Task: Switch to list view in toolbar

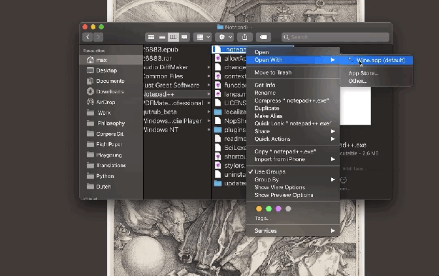Action: coord(162,37)
